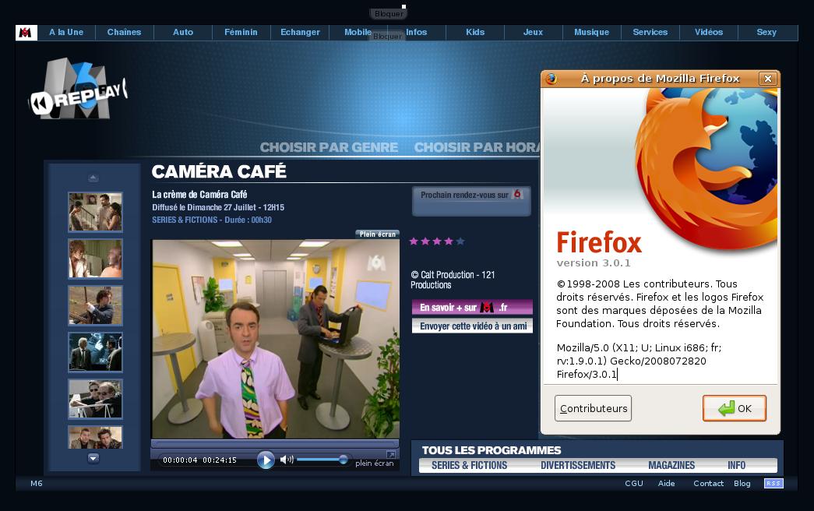The width and height of the screenshot is (814, 511).
Task: Rate the video five stars
Action: [460, 241]
